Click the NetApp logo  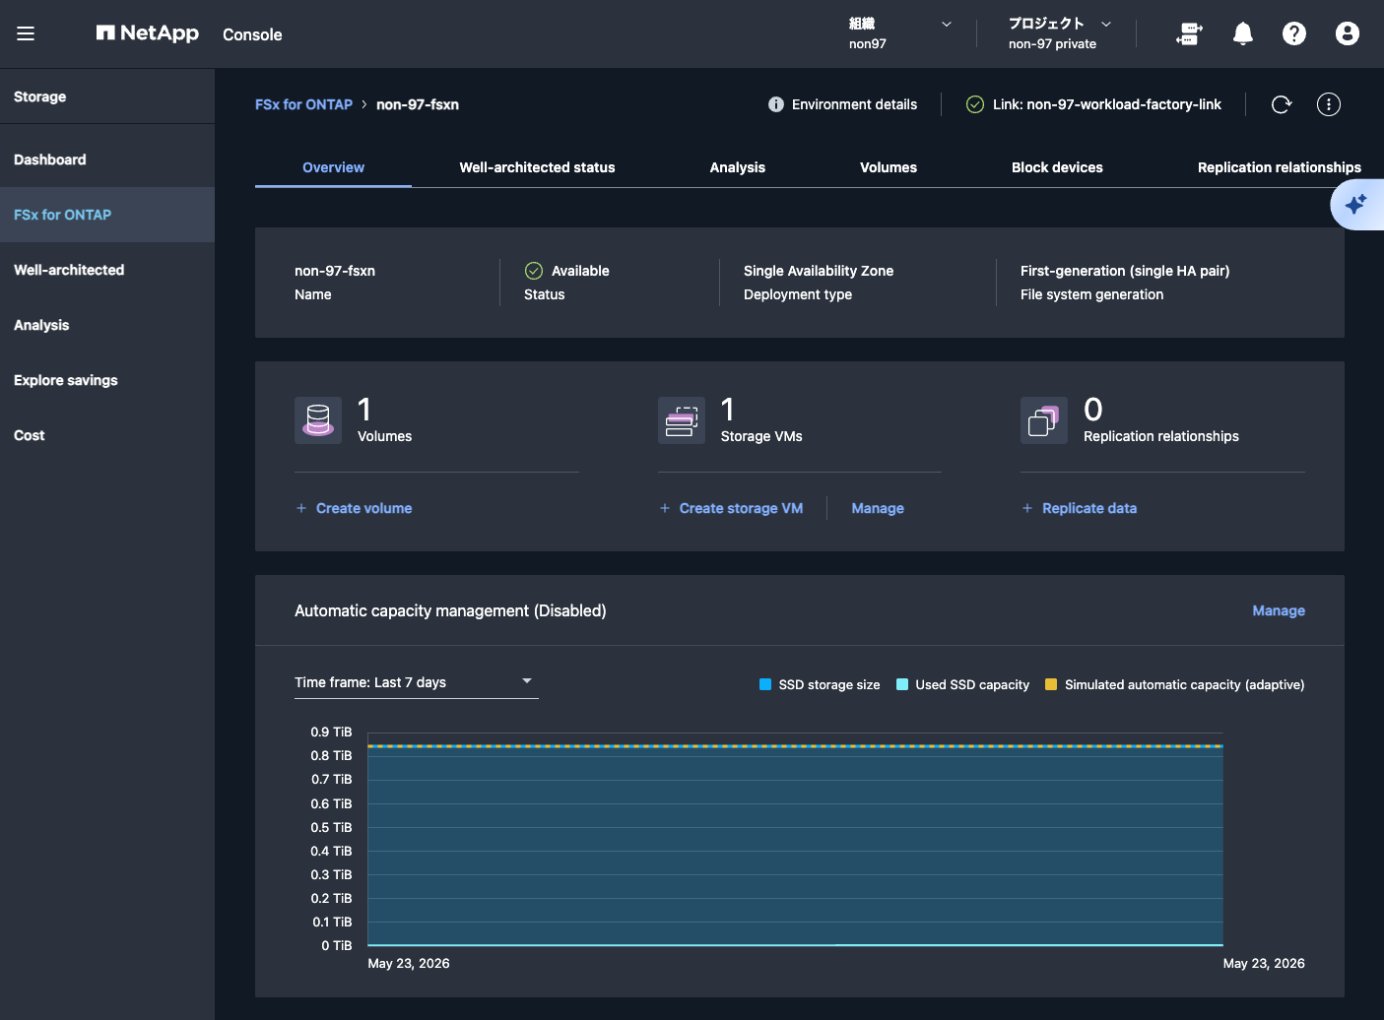coord(148,33)
